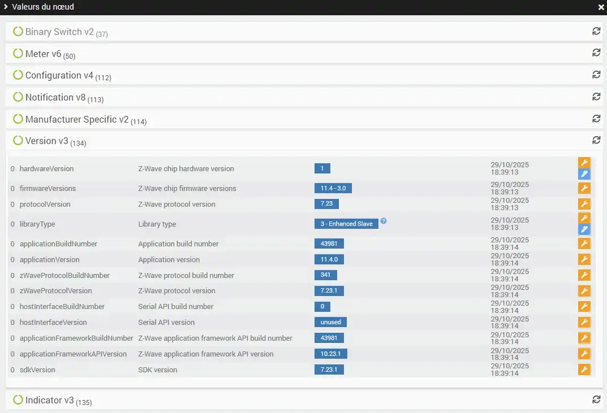The width and height of the screenshot is (607, 413).
Task: Close the Valeurs du nœud dialog
Action: (x=601, y=7)
